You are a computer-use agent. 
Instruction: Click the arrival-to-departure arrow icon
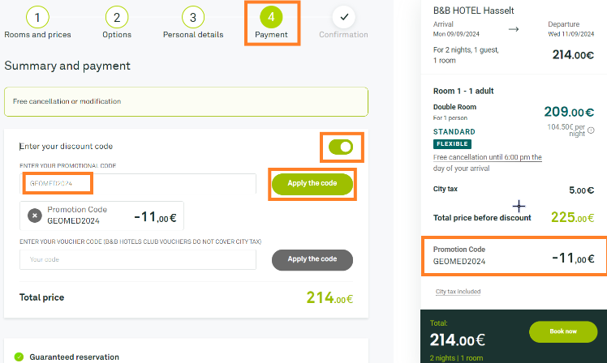(513, 29)
